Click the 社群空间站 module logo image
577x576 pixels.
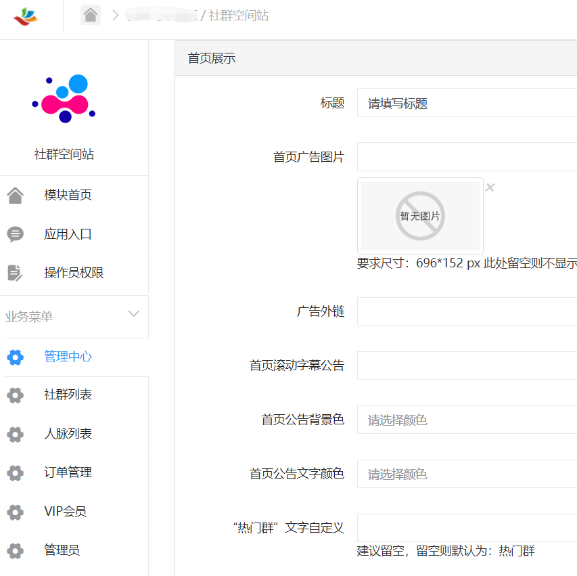[64, 99]
